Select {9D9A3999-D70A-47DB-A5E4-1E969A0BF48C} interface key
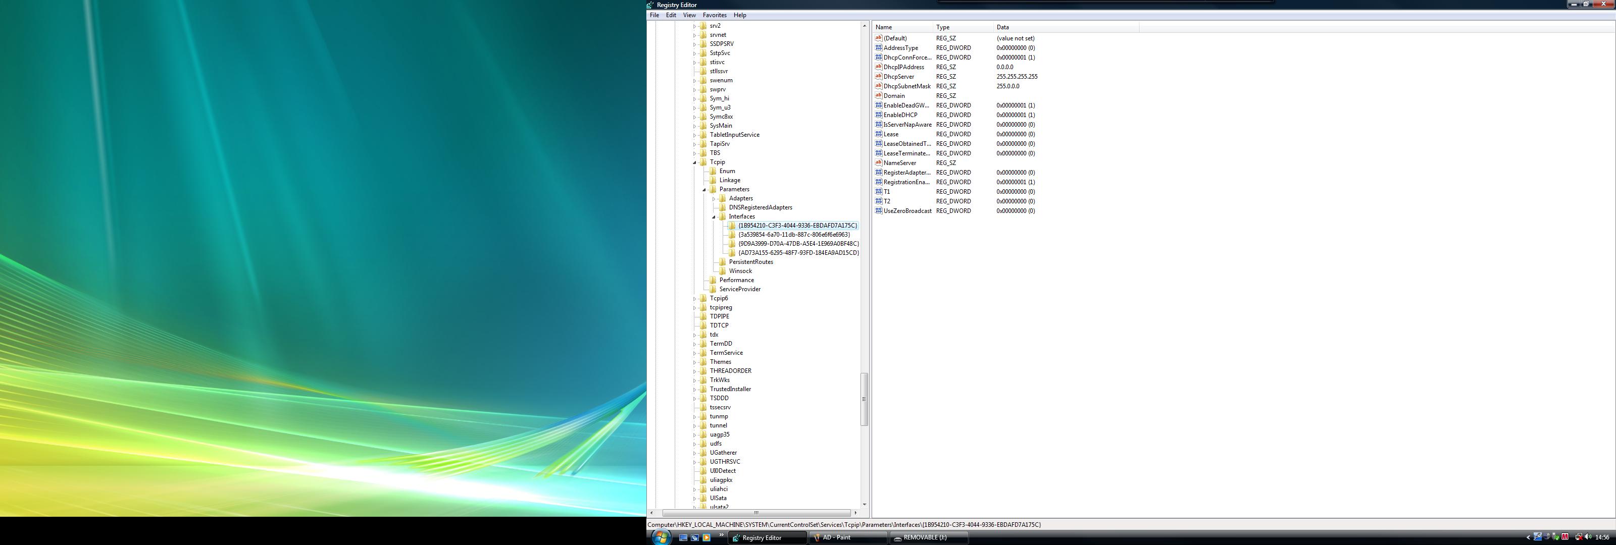Viewport: 1616px width, 545px height. click(x=798, y=243)
